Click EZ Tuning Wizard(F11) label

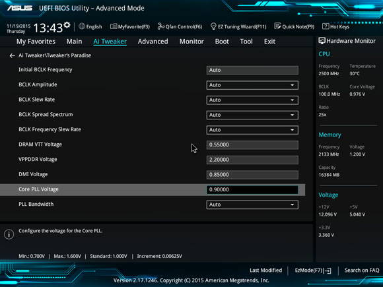tap(242, 26)
